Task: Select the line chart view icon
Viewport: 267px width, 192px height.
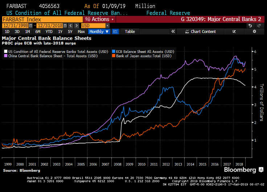Action: (115, 32)
